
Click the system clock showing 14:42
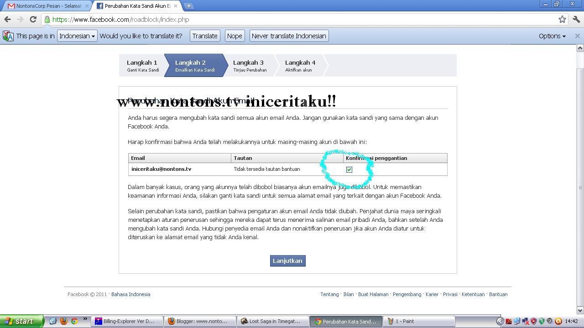click(x=571, y=321)
